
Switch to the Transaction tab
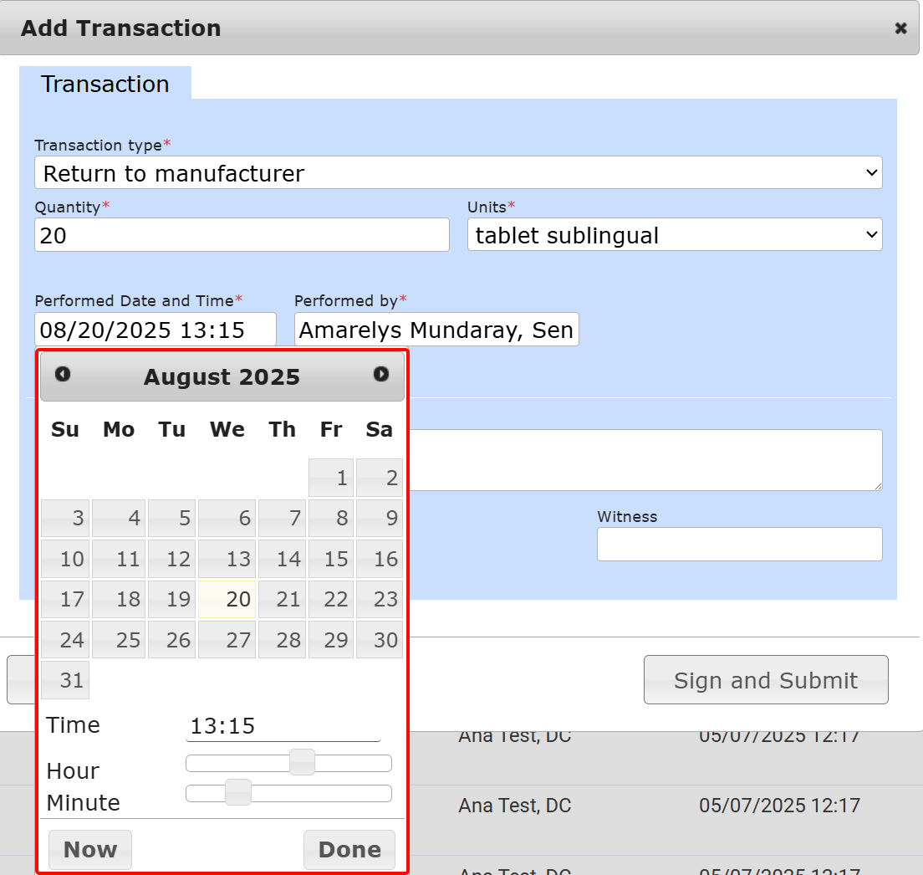(105, 84)
